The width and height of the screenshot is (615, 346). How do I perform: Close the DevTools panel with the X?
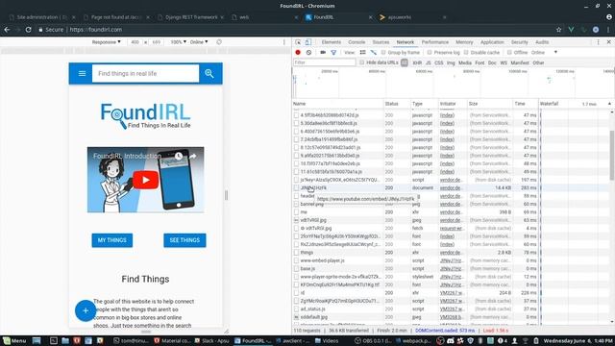tap(608, 42)
